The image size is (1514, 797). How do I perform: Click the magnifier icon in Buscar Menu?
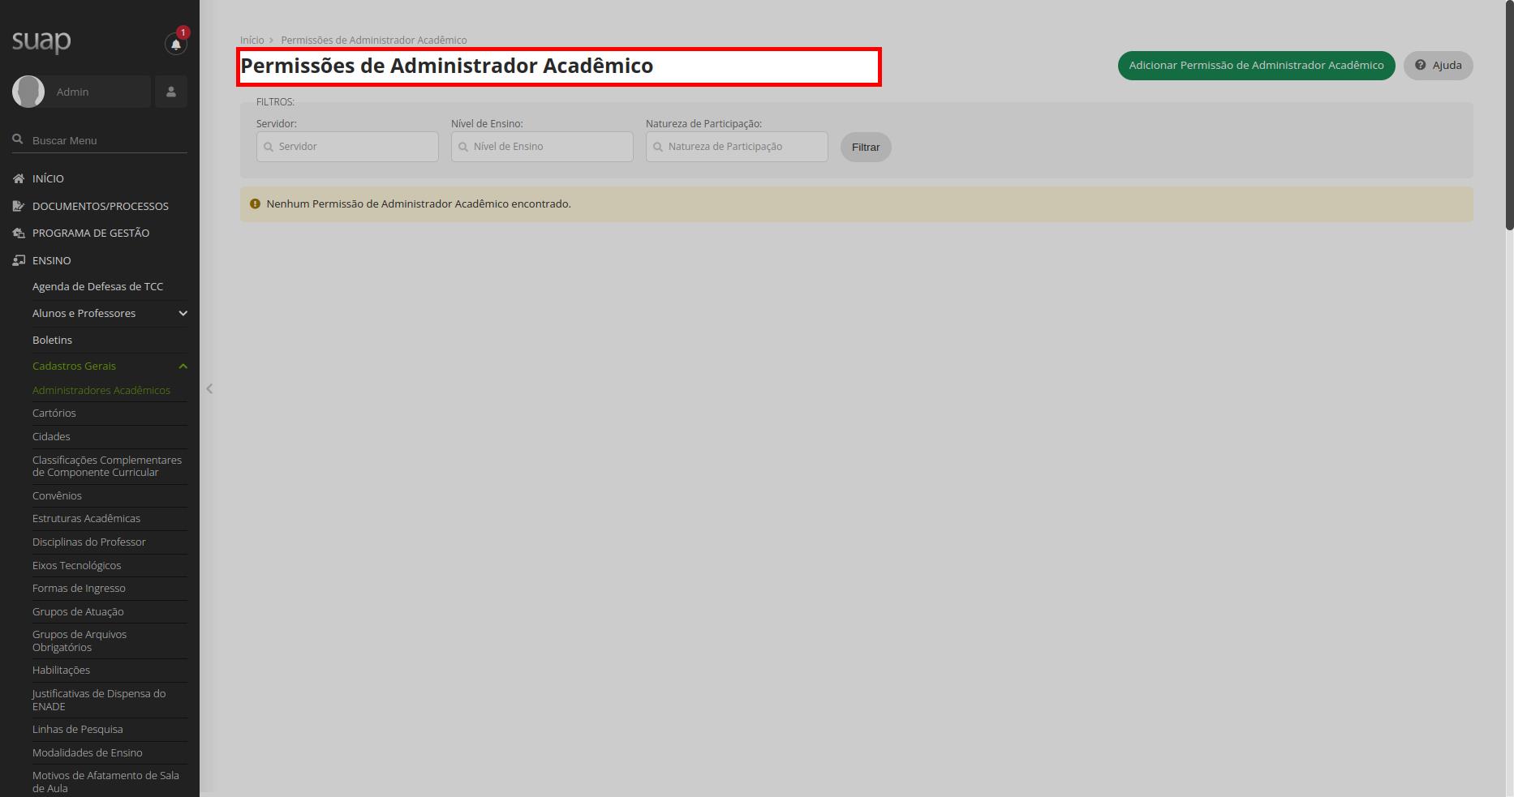coord(18,139)
